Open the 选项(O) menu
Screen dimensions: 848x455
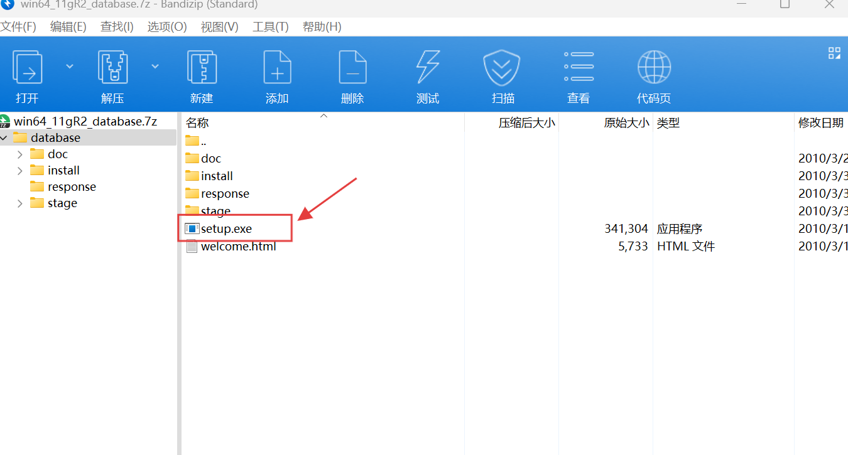point(167,27)
